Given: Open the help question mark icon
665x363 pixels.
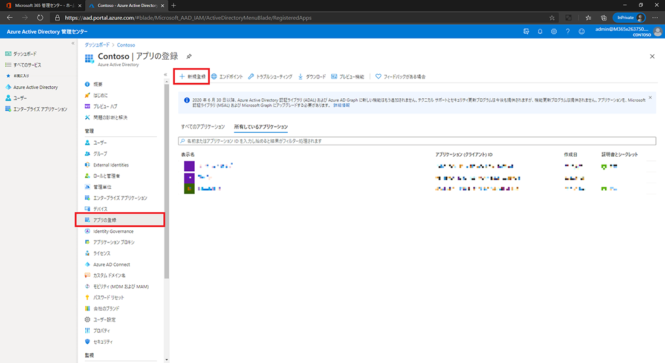Looking at the screenshot, I should pyautogui.click(x=568, y=31).
